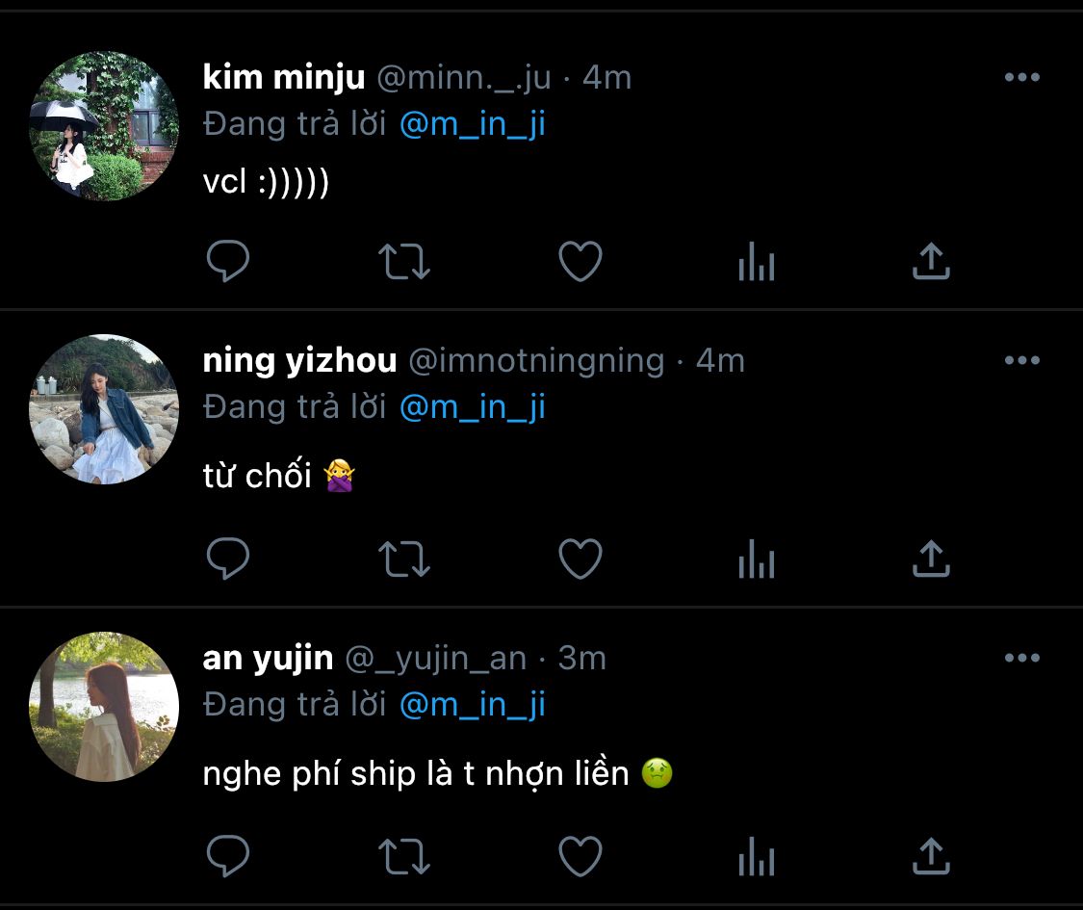Viewport: 1083px width, 910px height.
Task: Open @m_in_ji link in an yujin's reply
Action: (x=473, y=705)
